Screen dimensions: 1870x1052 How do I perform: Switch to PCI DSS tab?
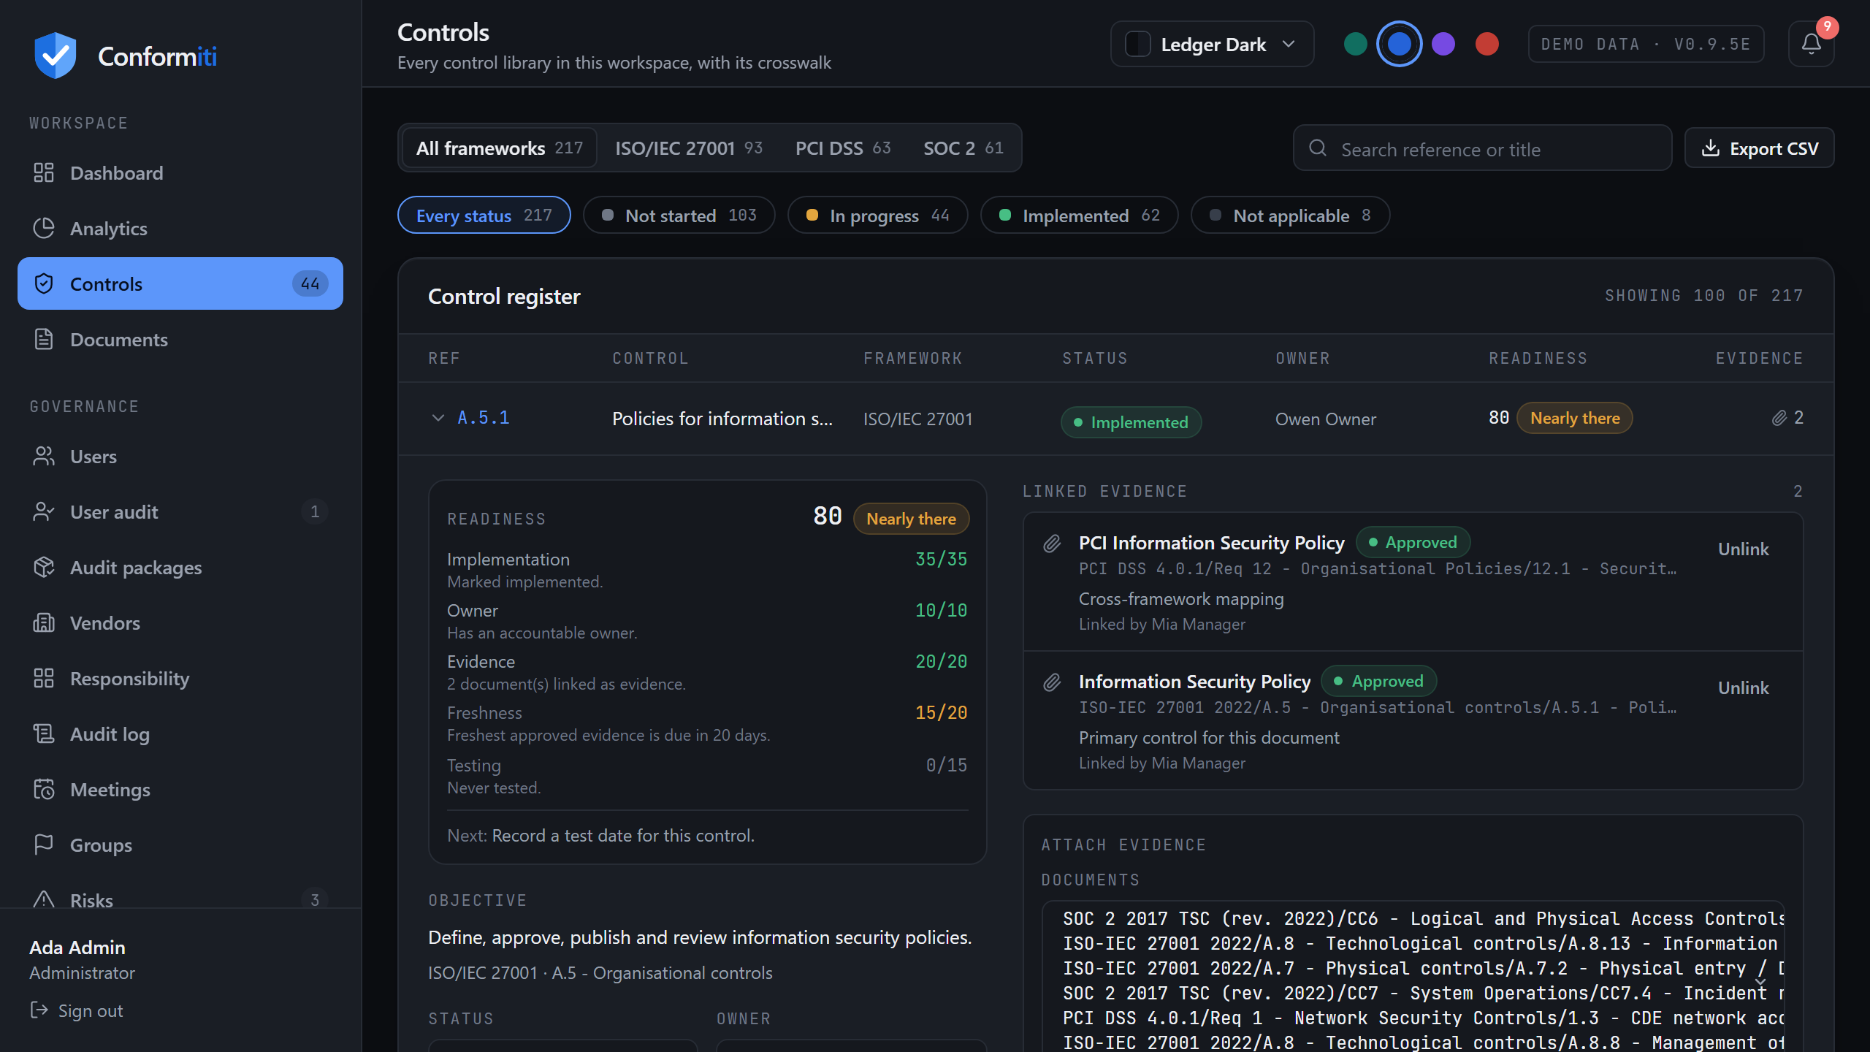[843, 148]
